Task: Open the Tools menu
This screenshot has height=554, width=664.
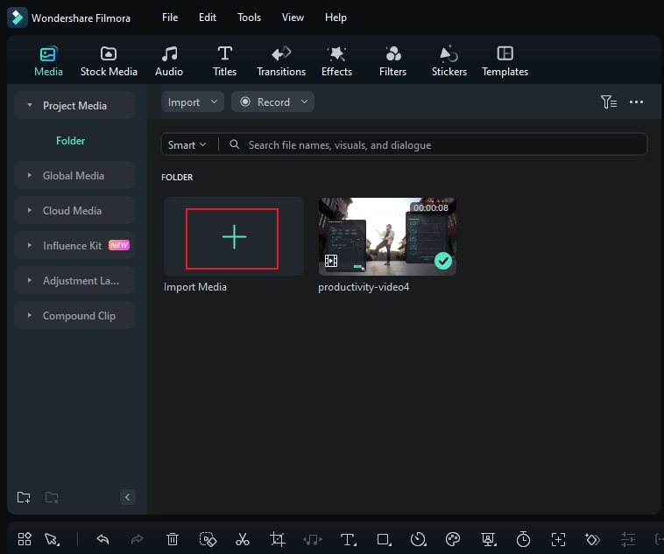Action: 249,18
